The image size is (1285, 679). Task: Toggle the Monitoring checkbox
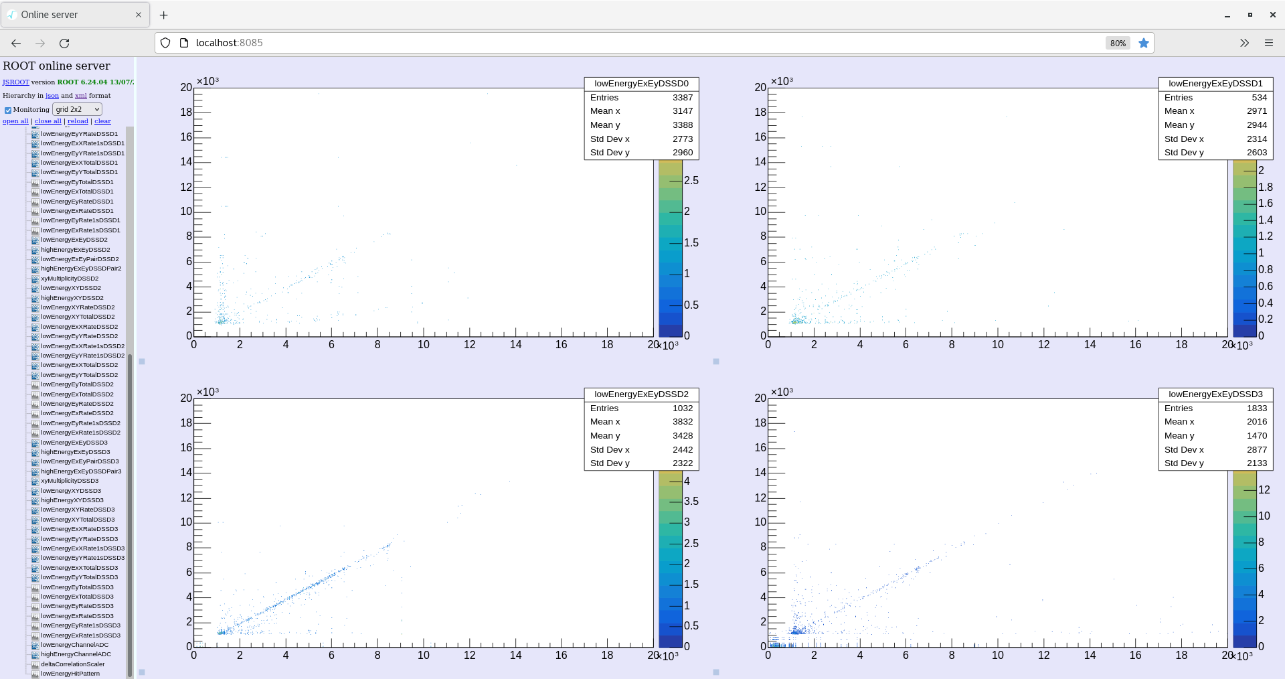8,110
